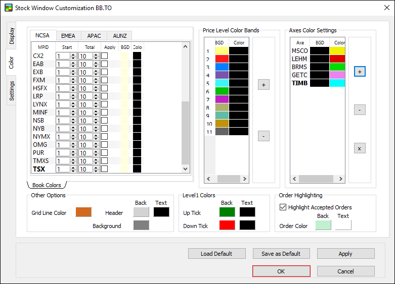Open the Settings vertical tab
The width and height of the screenshot is (395, 284).
point(12,91)
